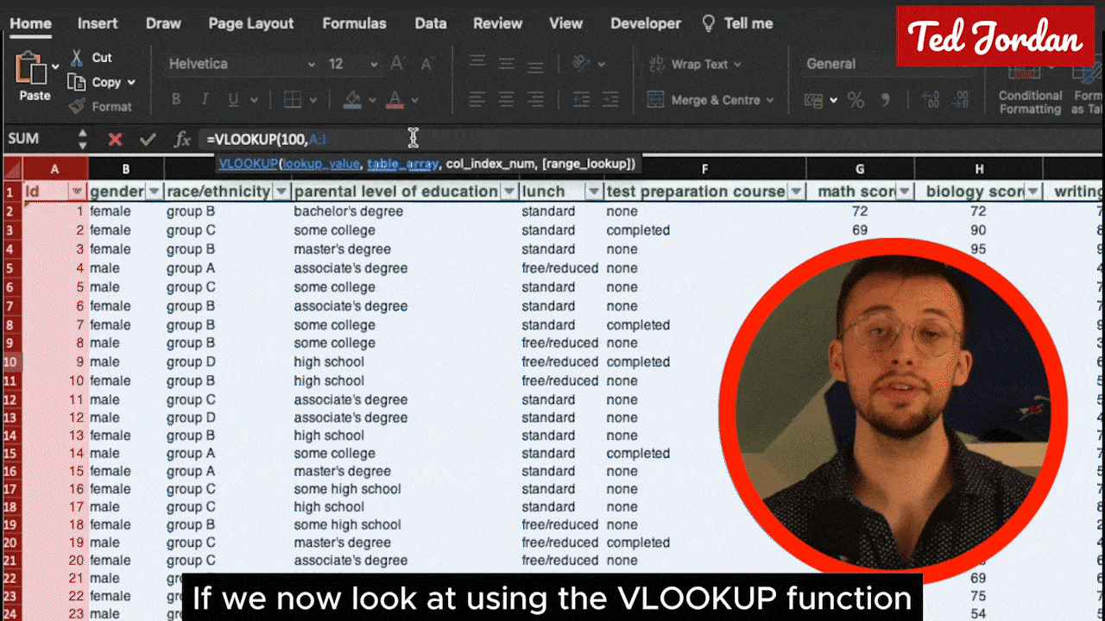Open the lunch column filter dropdown
The width and height of the screenshot is (1105, 621).
pos(592,191)
